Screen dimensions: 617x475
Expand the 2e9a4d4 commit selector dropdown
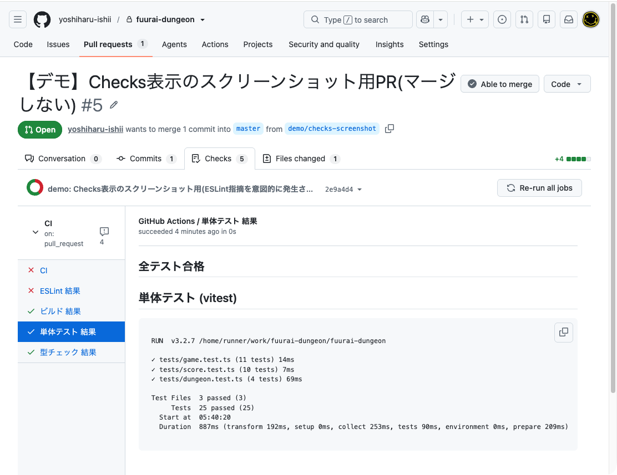tap(343, 189)
